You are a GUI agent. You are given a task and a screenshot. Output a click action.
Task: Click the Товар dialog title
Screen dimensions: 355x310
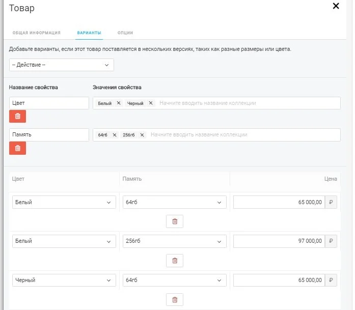point(22,8)
